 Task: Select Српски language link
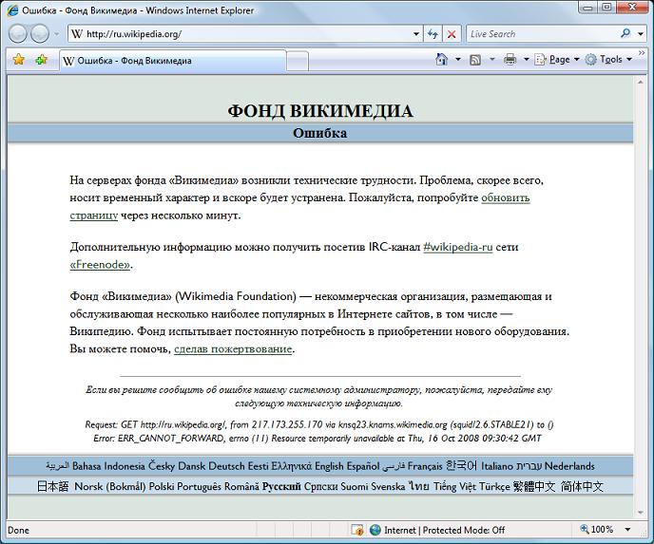[x=320, y=486]
